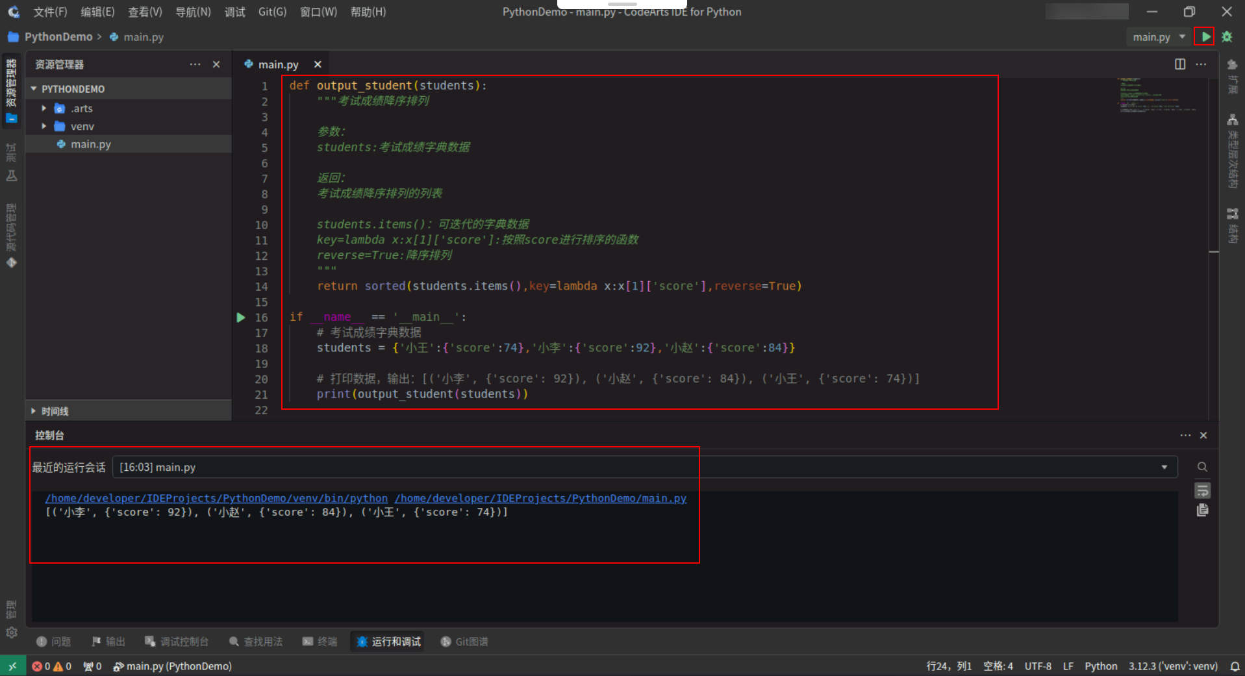
Task: Close the 资源管理器 side panel
Action: [216, 64]
